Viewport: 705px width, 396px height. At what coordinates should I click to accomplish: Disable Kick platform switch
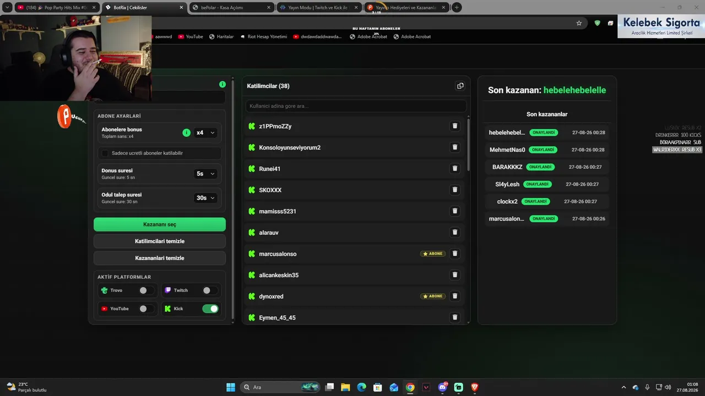[x=210, y=309]
